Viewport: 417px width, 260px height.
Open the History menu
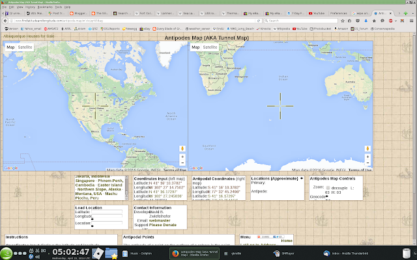[x=30, y=7]
